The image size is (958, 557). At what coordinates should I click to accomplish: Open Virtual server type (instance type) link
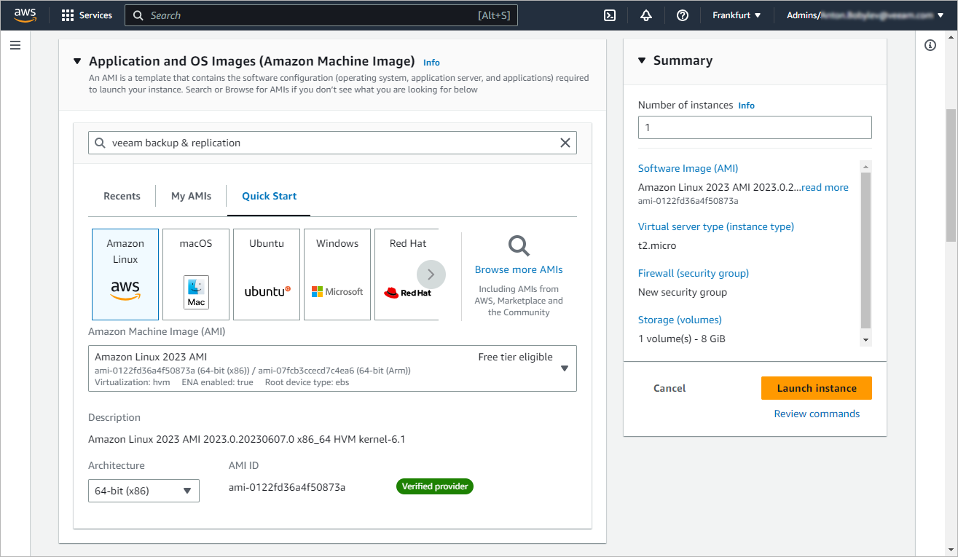pos(716,226)
